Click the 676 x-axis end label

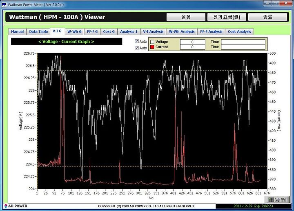(x=267, y=193)
